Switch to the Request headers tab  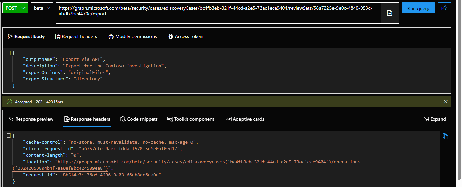(x=76, y=36)
